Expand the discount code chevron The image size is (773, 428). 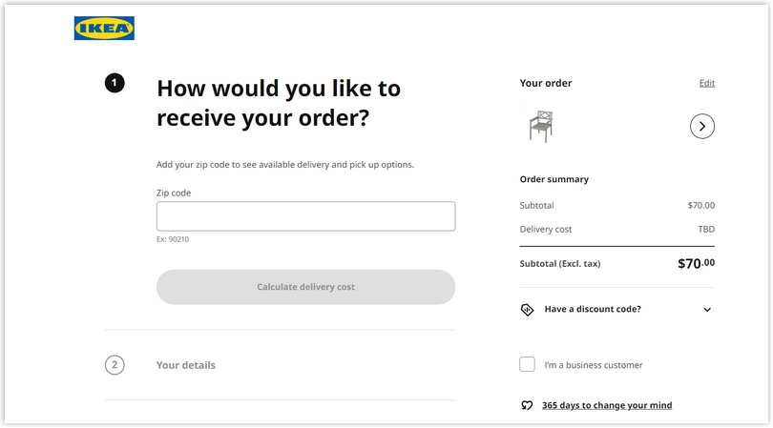point(707,310)
